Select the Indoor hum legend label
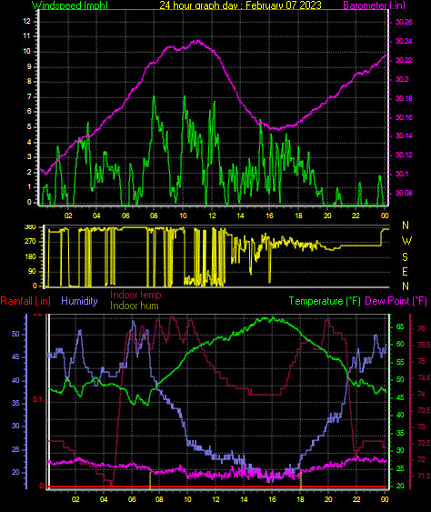The width and height of the screenshot is (431, 512). click(x=135, y=306)
